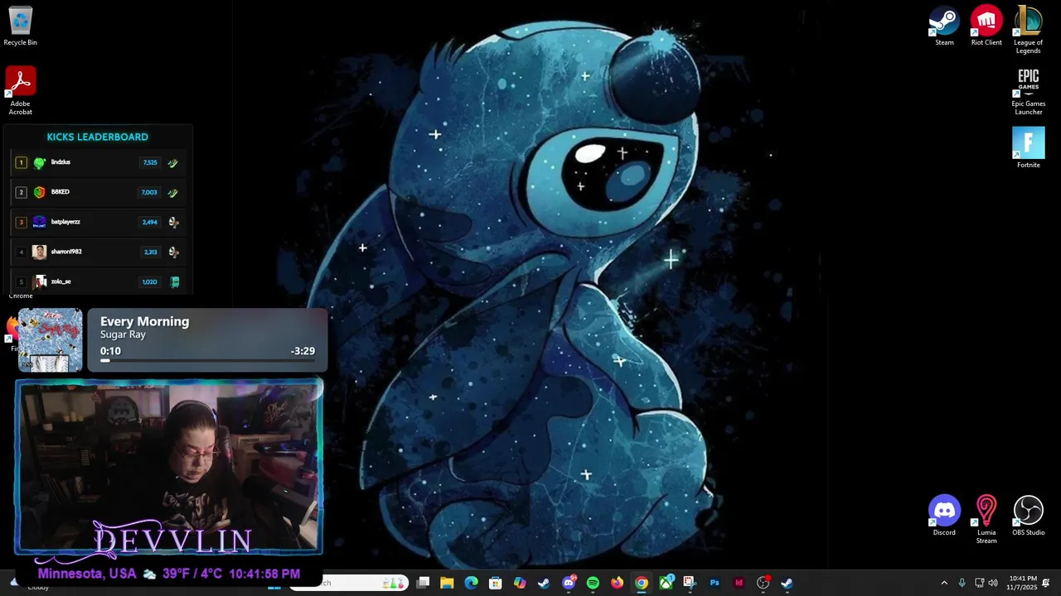The width and height of the screenshot is (1061, 596).
Task: Launch the Fortnite desktop shortcut
Action: [1029, 147]
